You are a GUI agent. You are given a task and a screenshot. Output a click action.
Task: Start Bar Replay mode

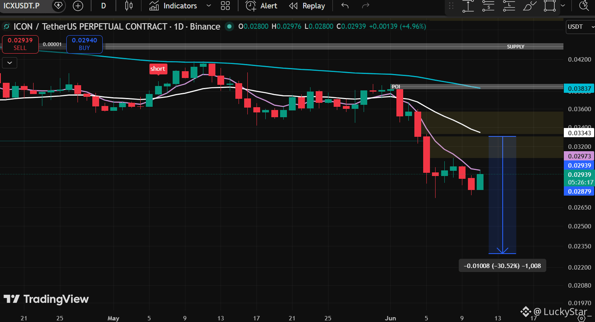(307, 6)
